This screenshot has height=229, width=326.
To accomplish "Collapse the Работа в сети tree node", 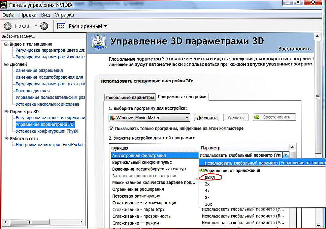I will tap(6, 138).
